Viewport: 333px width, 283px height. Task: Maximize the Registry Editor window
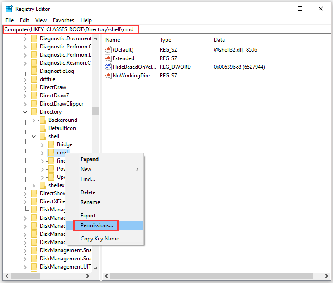pyautogui.click(x=300, y=9)
